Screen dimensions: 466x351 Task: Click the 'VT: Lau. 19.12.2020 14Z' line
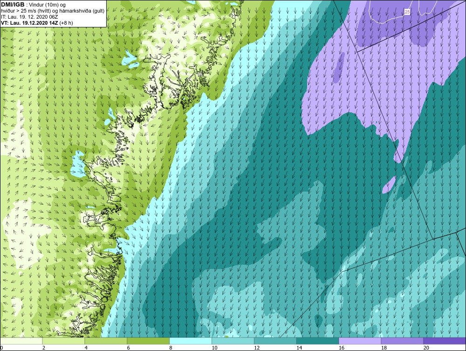37,22
